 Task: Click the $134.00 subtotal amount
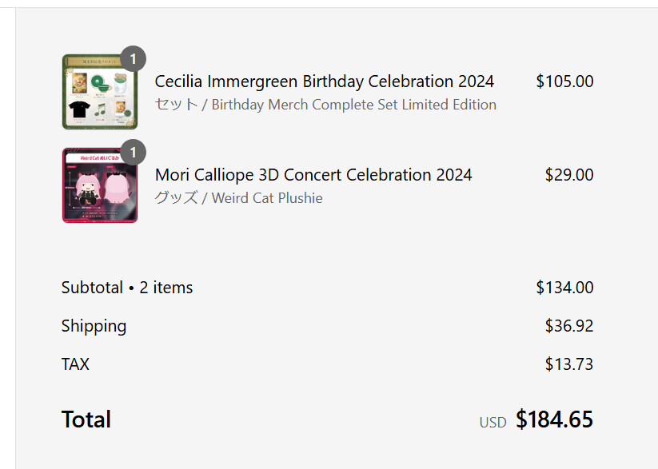564,288
